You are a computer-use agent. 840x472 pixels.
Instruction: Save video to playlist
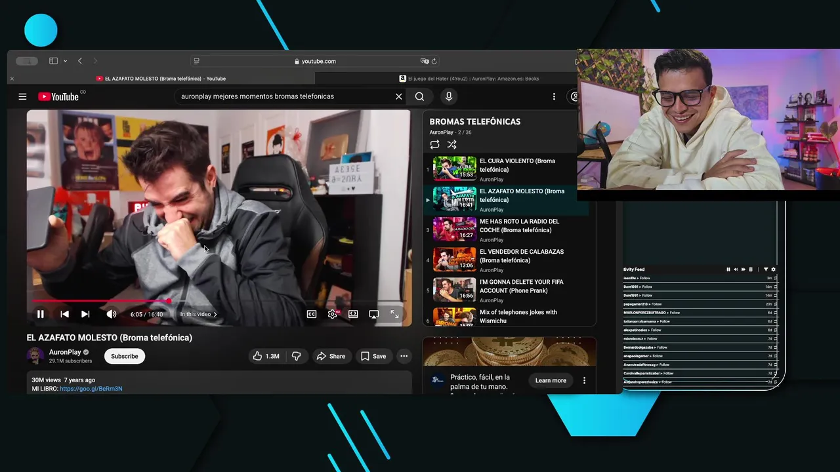coord(373,356)
